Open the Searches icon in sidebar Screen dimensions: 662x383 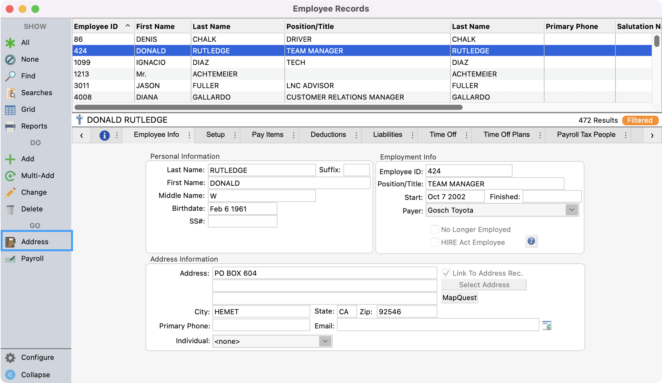pos(10,93)
